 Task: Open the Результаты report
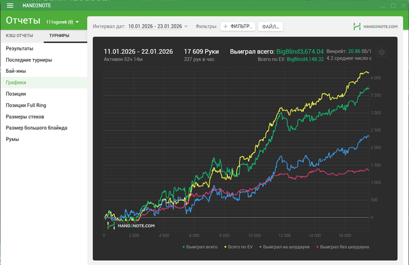tap(44, 48)
